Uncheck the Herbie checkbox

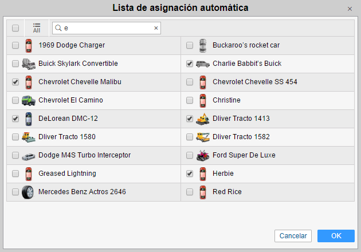click(190, 174)
